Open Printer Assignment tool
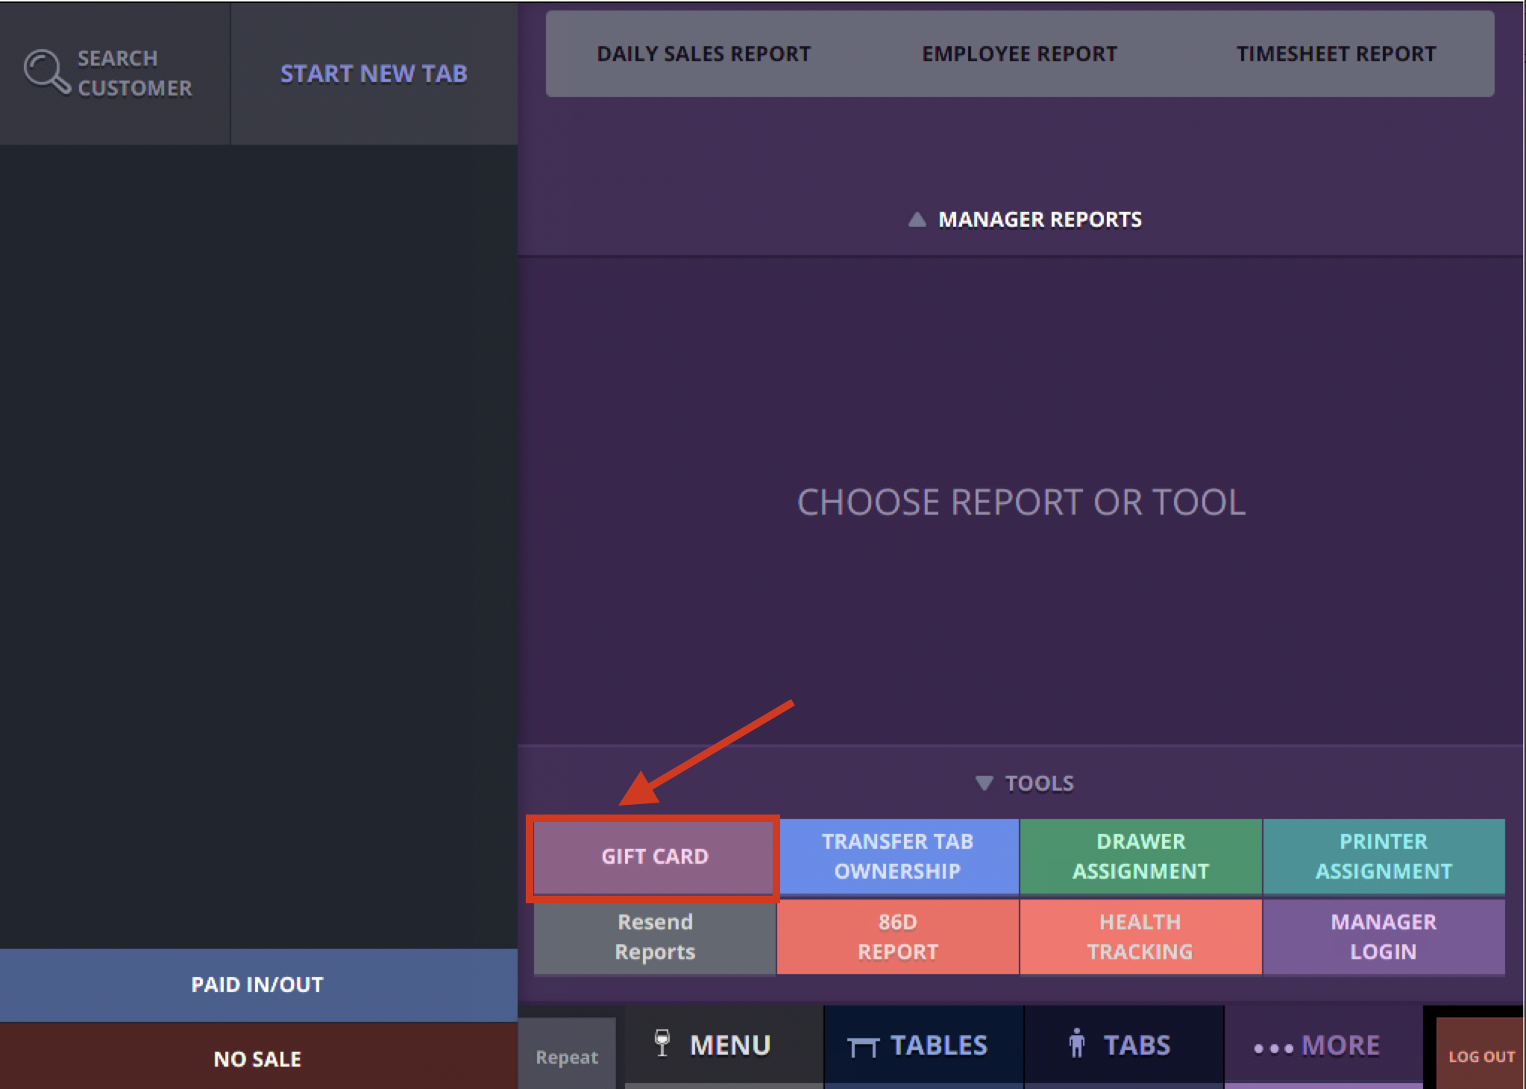Screen dimensions: 1526x1089 [1383, 856]
